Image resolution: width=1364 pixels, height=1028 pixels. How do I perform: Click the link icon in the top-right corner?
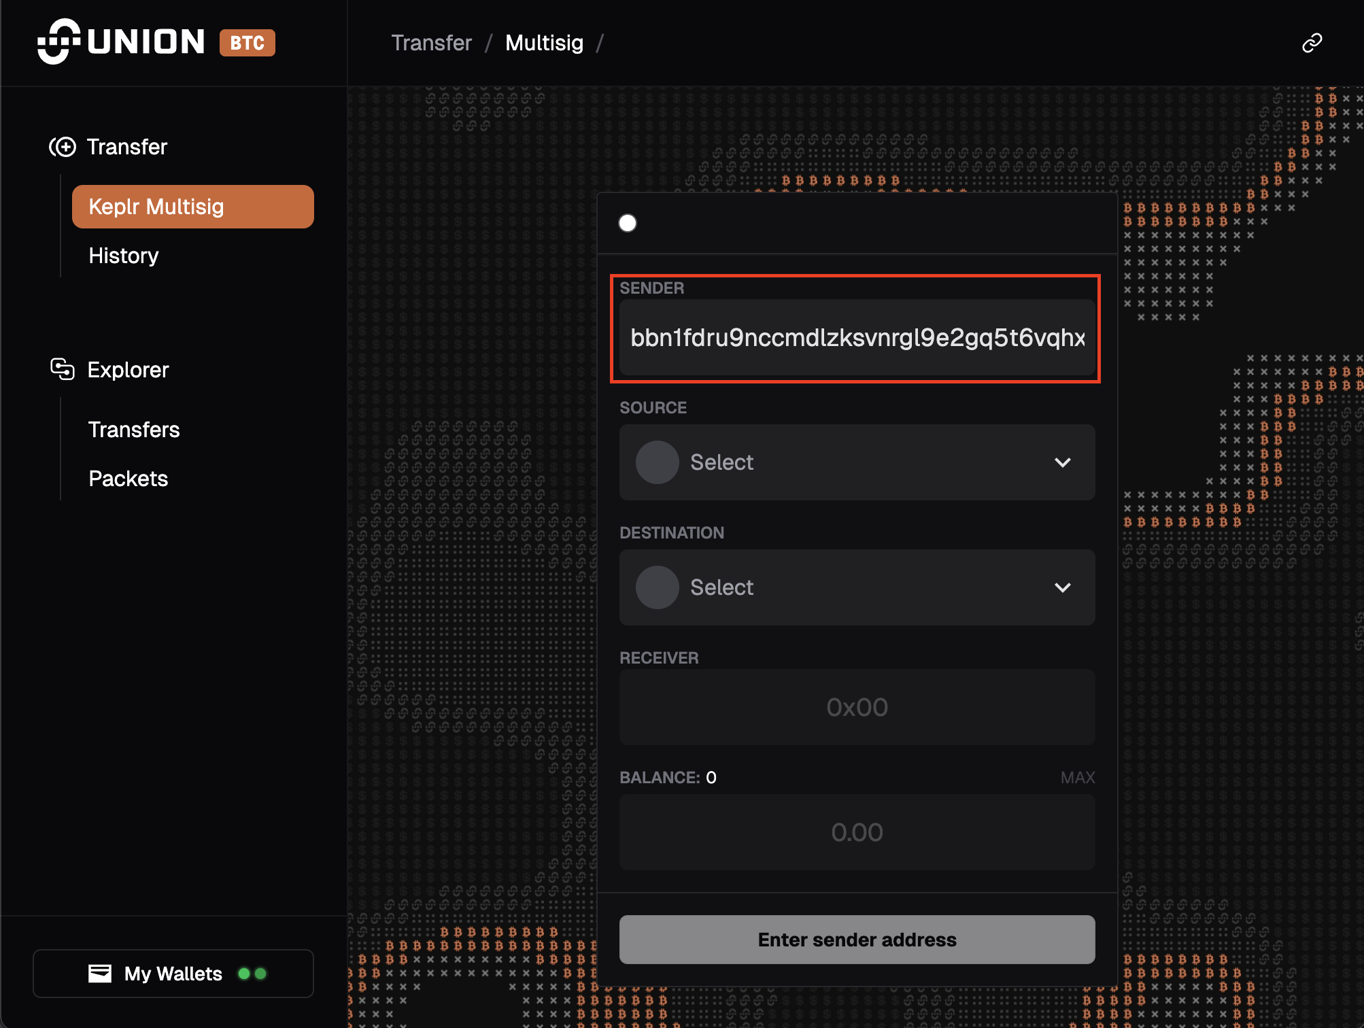click(1311, 43)
